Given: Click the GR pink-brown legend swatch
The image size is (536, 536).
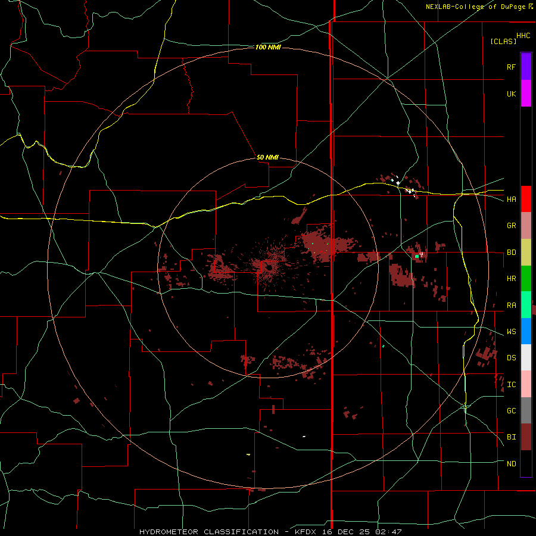Looking at the screenshot, I should [526, 226].
